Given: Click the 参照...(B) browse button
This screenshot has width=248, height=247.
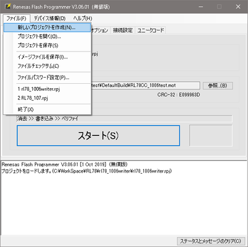Looking at the screenshot, I should [x=218, y=86].
